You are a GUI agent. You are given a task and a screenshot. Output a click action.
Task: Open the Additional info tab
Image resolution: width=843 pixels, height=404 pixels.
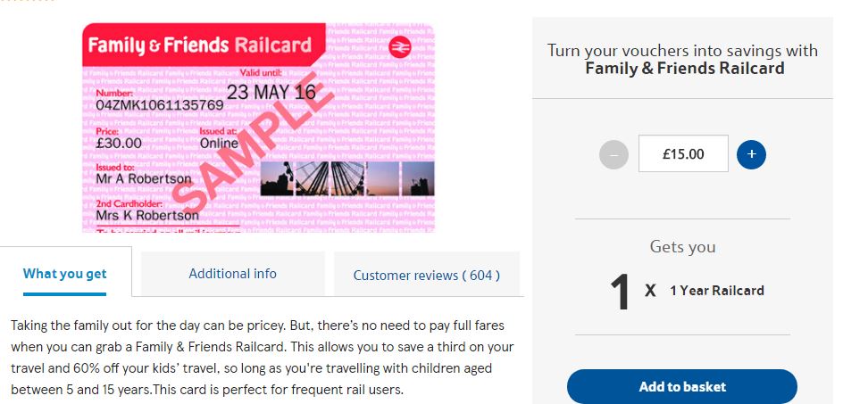pos(233,274)
